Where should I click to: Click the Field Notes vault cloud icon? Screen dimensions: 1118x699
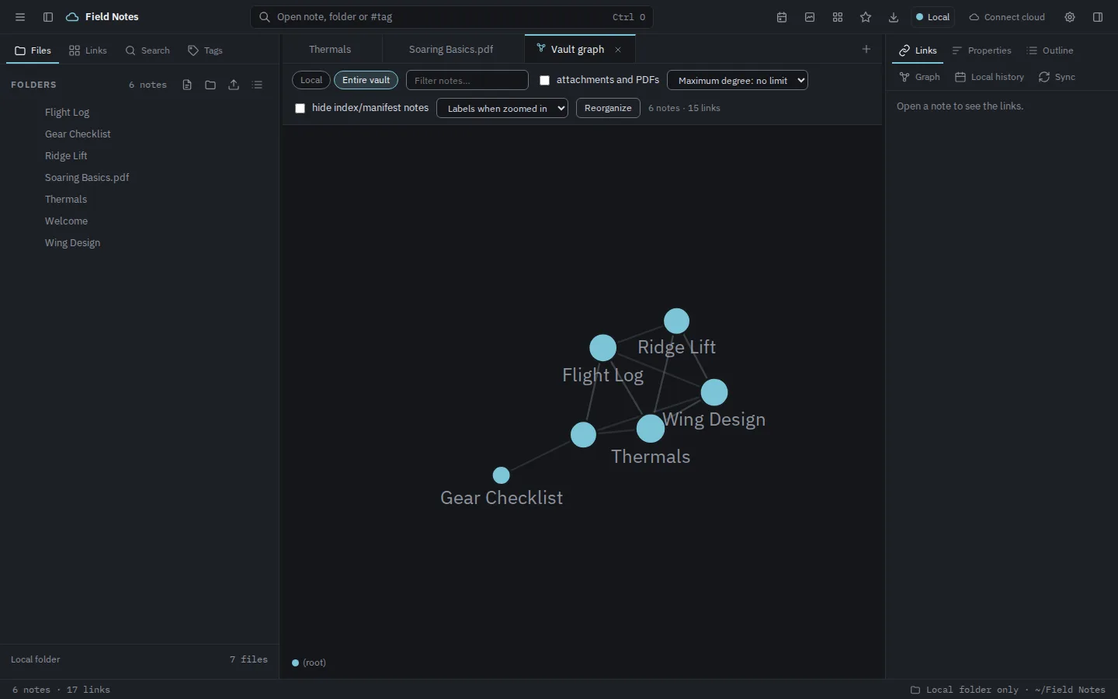point(72,17)
